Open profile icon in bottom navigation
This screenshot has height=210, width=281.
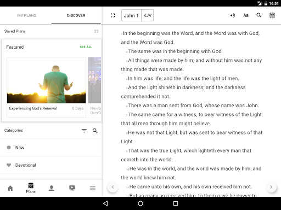[x=52, y=188]
